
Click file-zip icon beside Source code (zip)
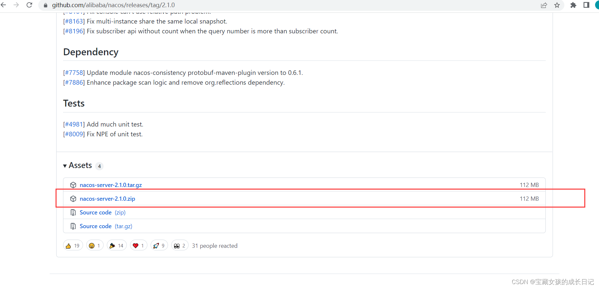(x=73, y=212)
